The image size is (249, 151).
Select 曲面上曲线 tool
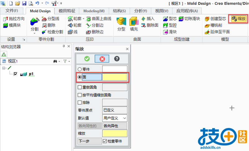tap(99, 19)
